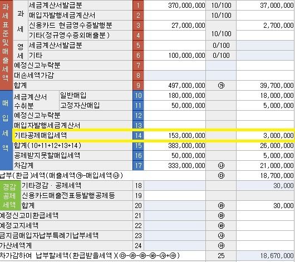Select the 가산세액계 label
The width and height of the screenshot is (295, 262).
pos(16,245)
